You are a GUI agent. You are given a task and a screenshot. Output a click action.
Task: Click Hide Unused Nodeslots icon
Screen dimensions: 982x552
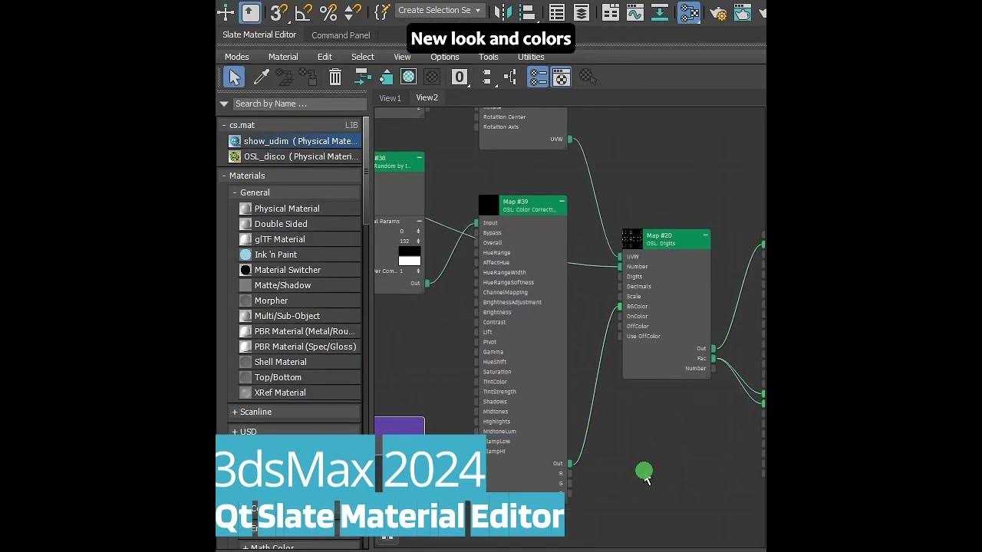tap(386, 77)
